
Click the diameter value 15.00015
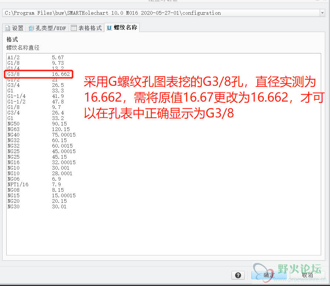[x=64, y=195]
